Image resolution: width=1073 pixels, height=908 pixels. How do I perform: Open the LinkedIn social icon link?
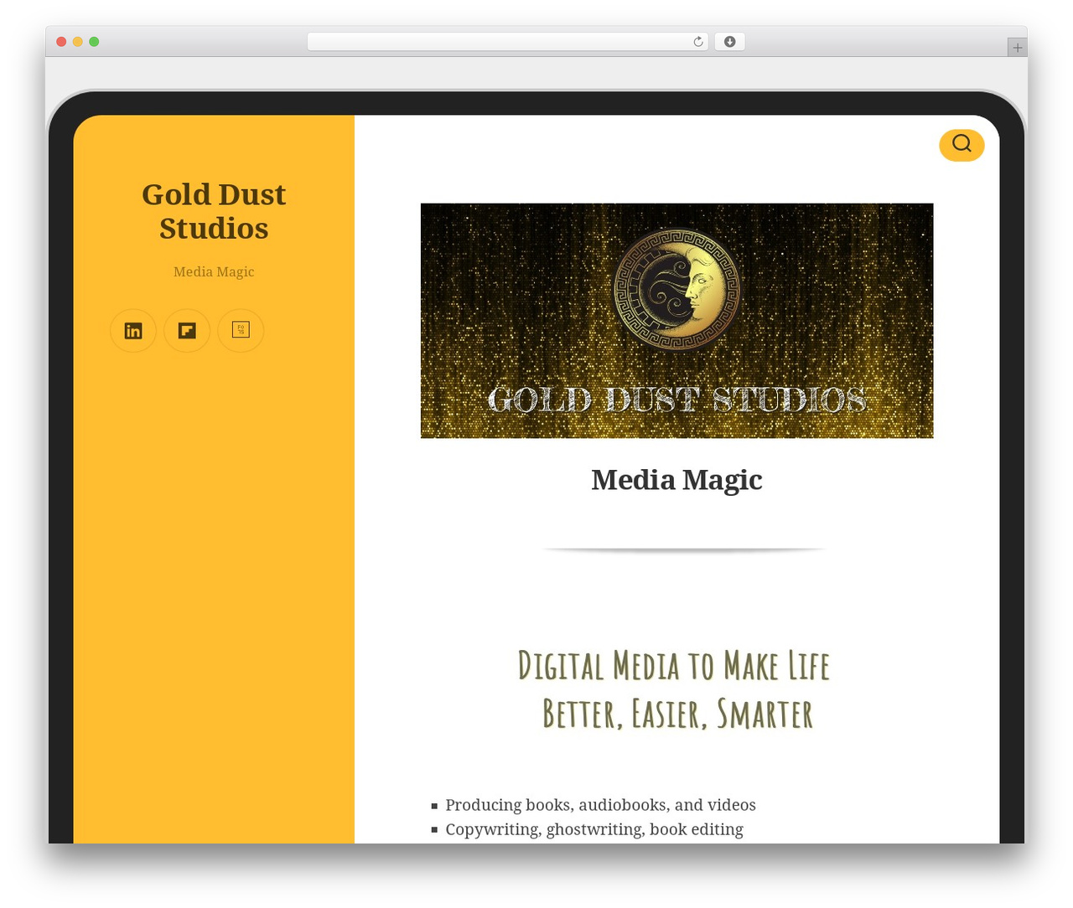click(x=133, y=331)
